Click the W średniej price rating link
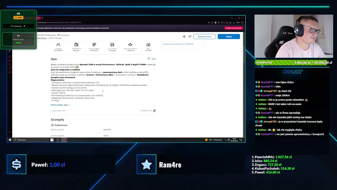The height and width of the screenshot is (190, 337). (65, 35)
